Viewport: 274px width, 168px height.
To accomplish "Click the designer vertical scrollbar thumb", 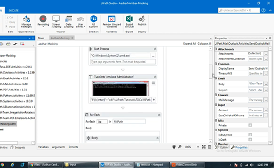I will pos(210,71).
